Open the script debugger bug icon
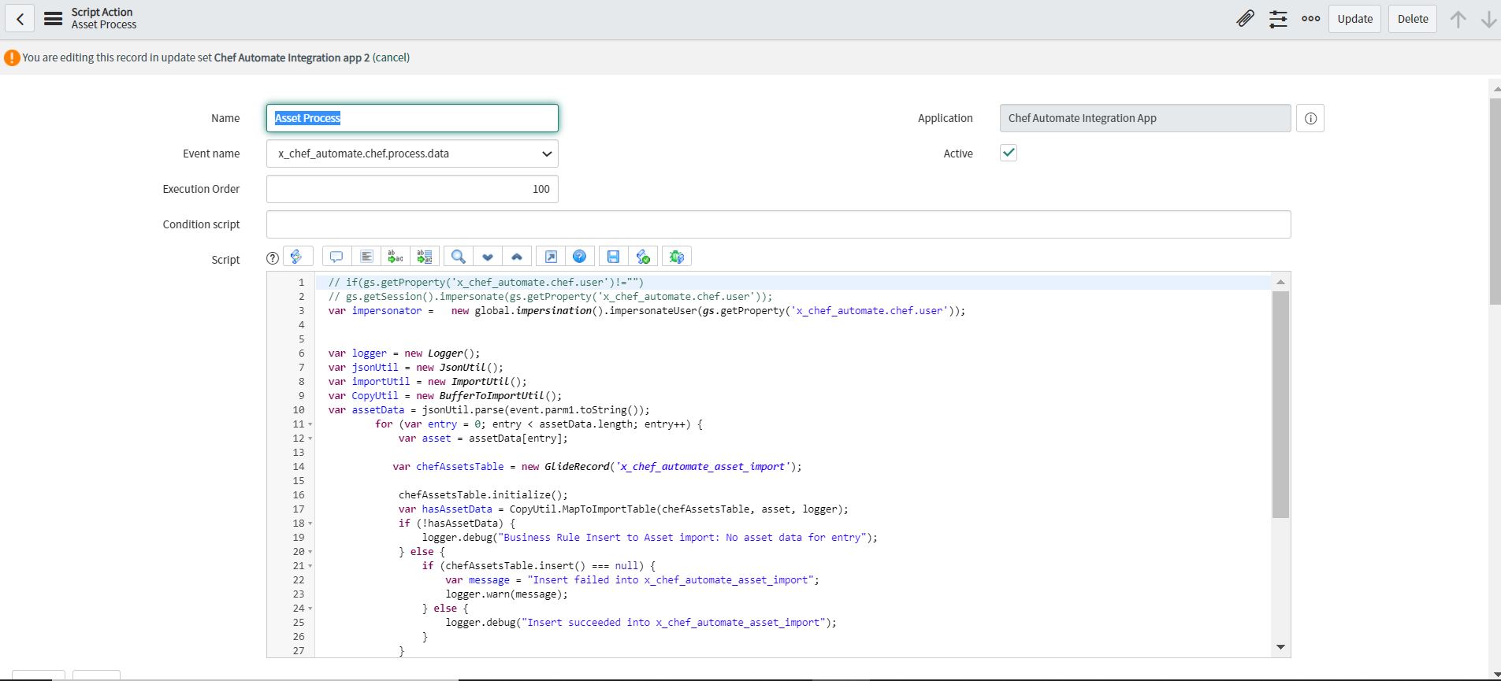Image resolution: width=1501 pixels, height=681 pixels. 676,257
